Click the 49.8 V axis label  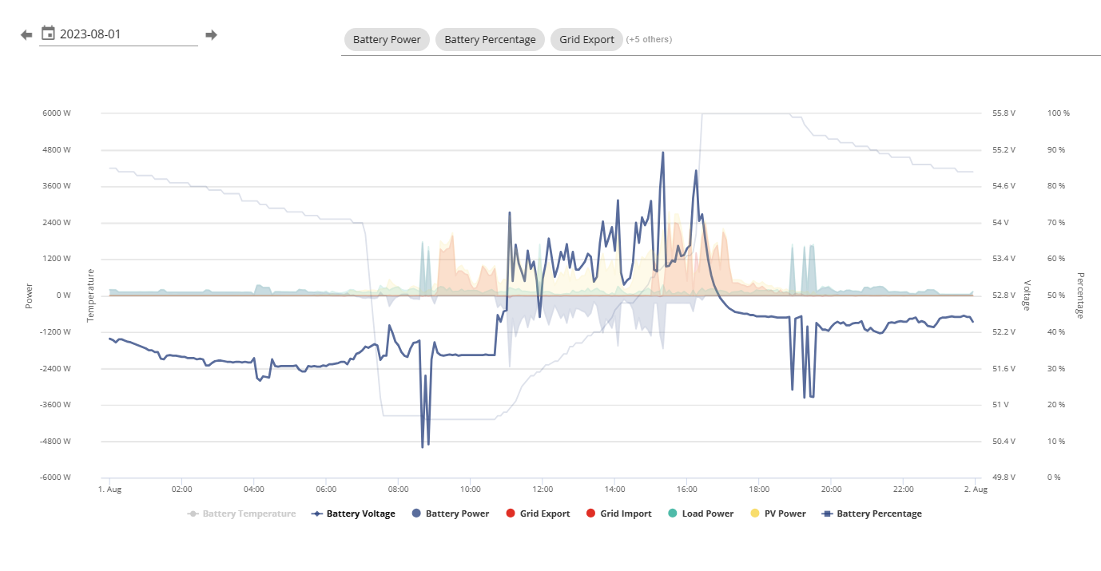click(1004, 478)
